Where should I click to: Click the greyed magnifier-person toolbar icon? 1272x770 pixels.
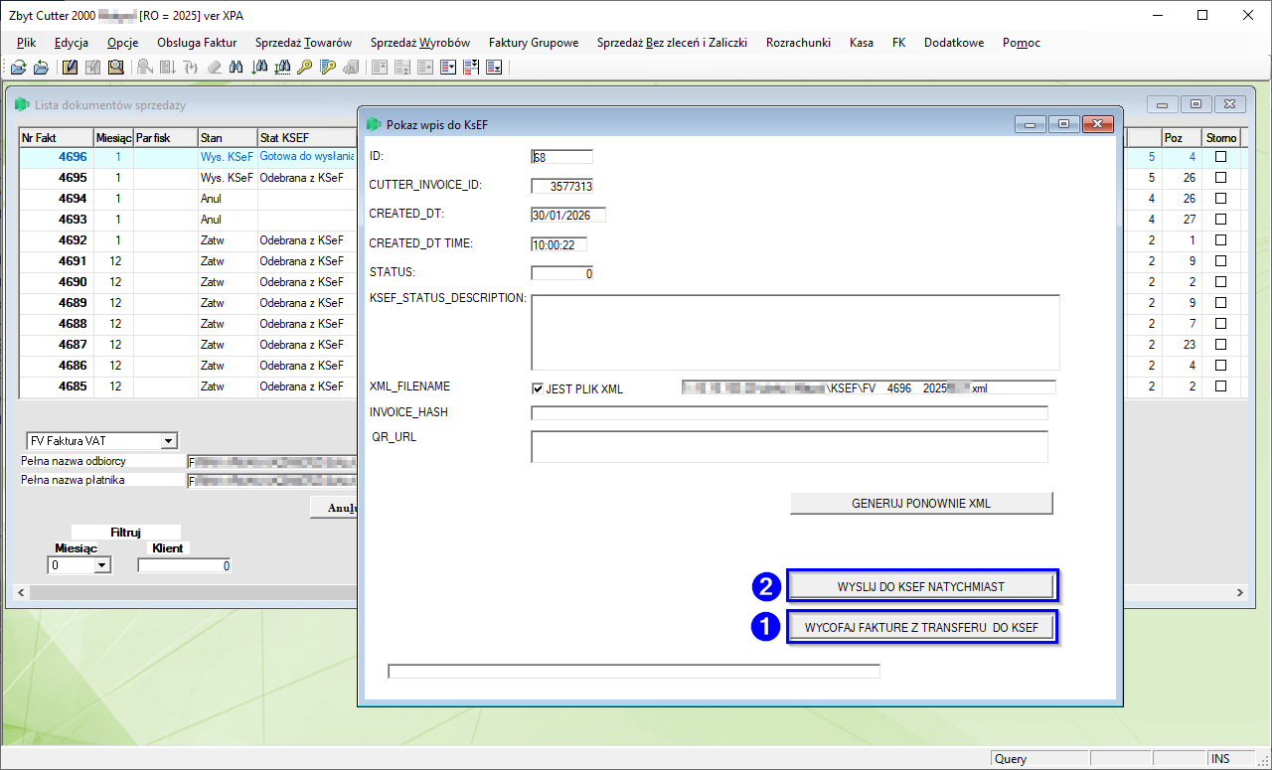click(145, 68)
